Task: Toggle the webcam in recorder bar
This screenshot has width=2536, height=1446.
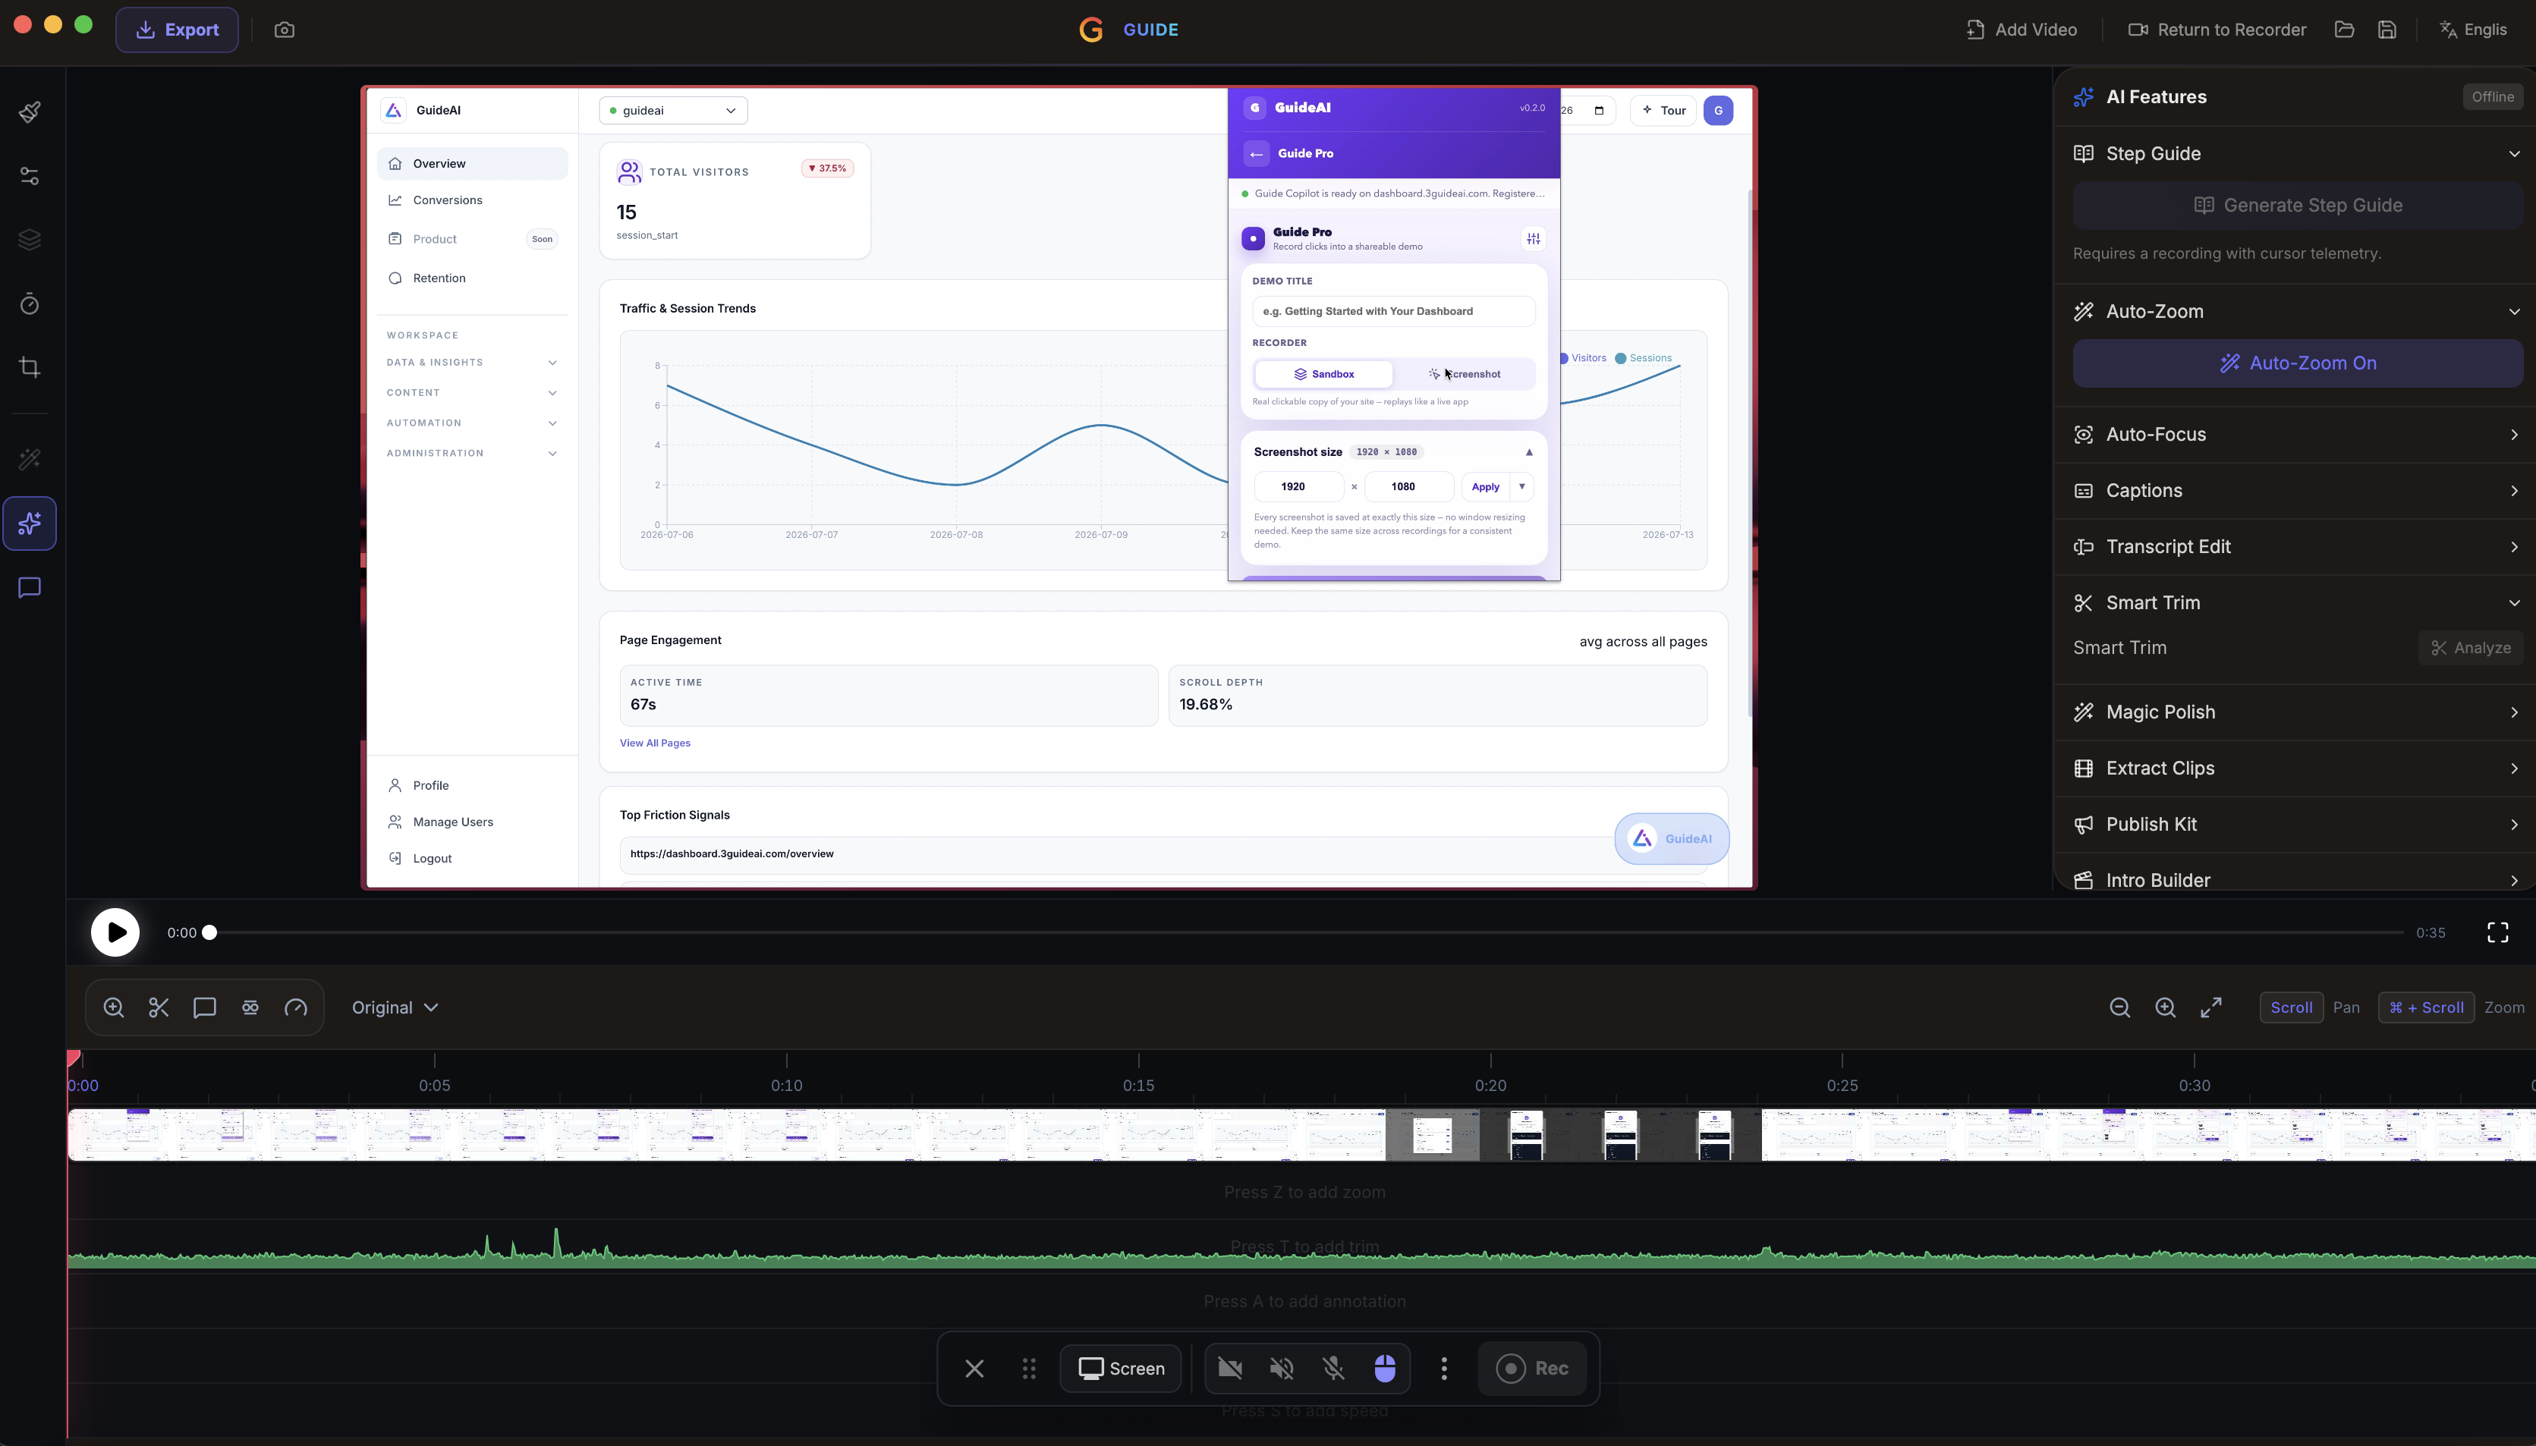Action: click(x=1231, y=1369)
